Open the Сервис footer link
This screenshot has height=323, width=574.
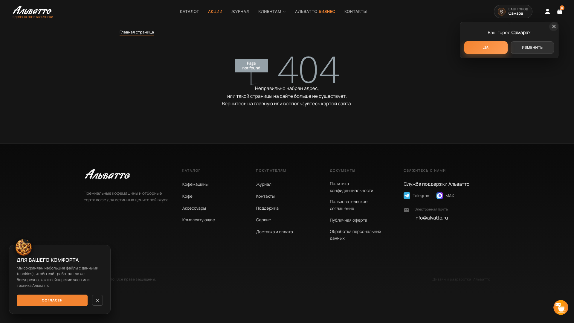pyautogui.click(x=263, y=220)
